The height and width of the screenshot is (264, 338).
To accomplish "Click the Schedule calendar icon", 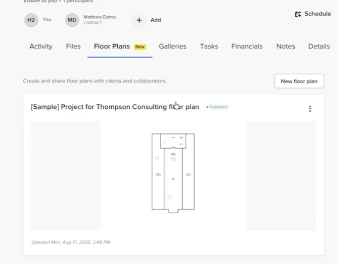I will pos(298,14).
